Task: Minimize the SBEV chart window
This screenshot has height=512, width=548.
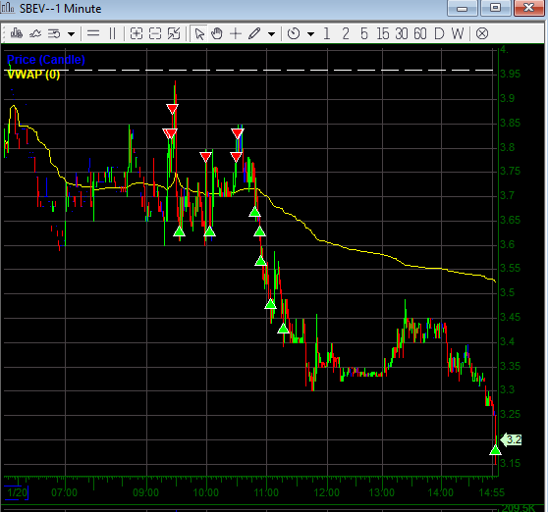Action: (462, 8)
